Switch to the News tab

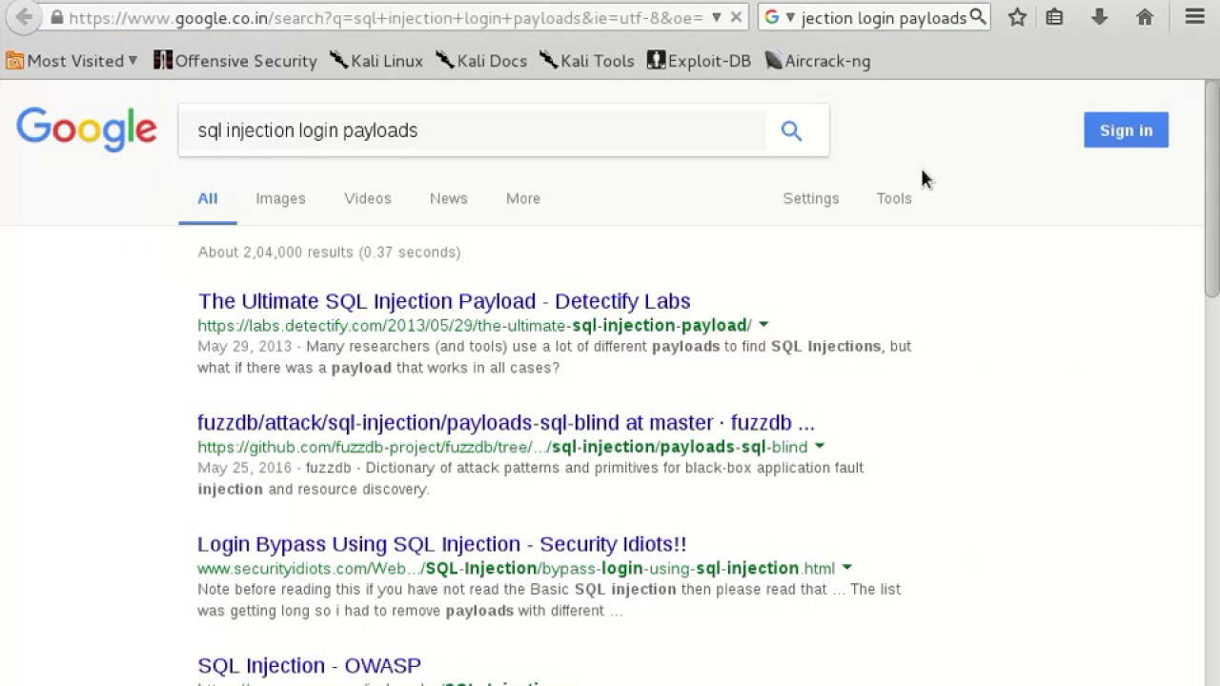[448, 198]
